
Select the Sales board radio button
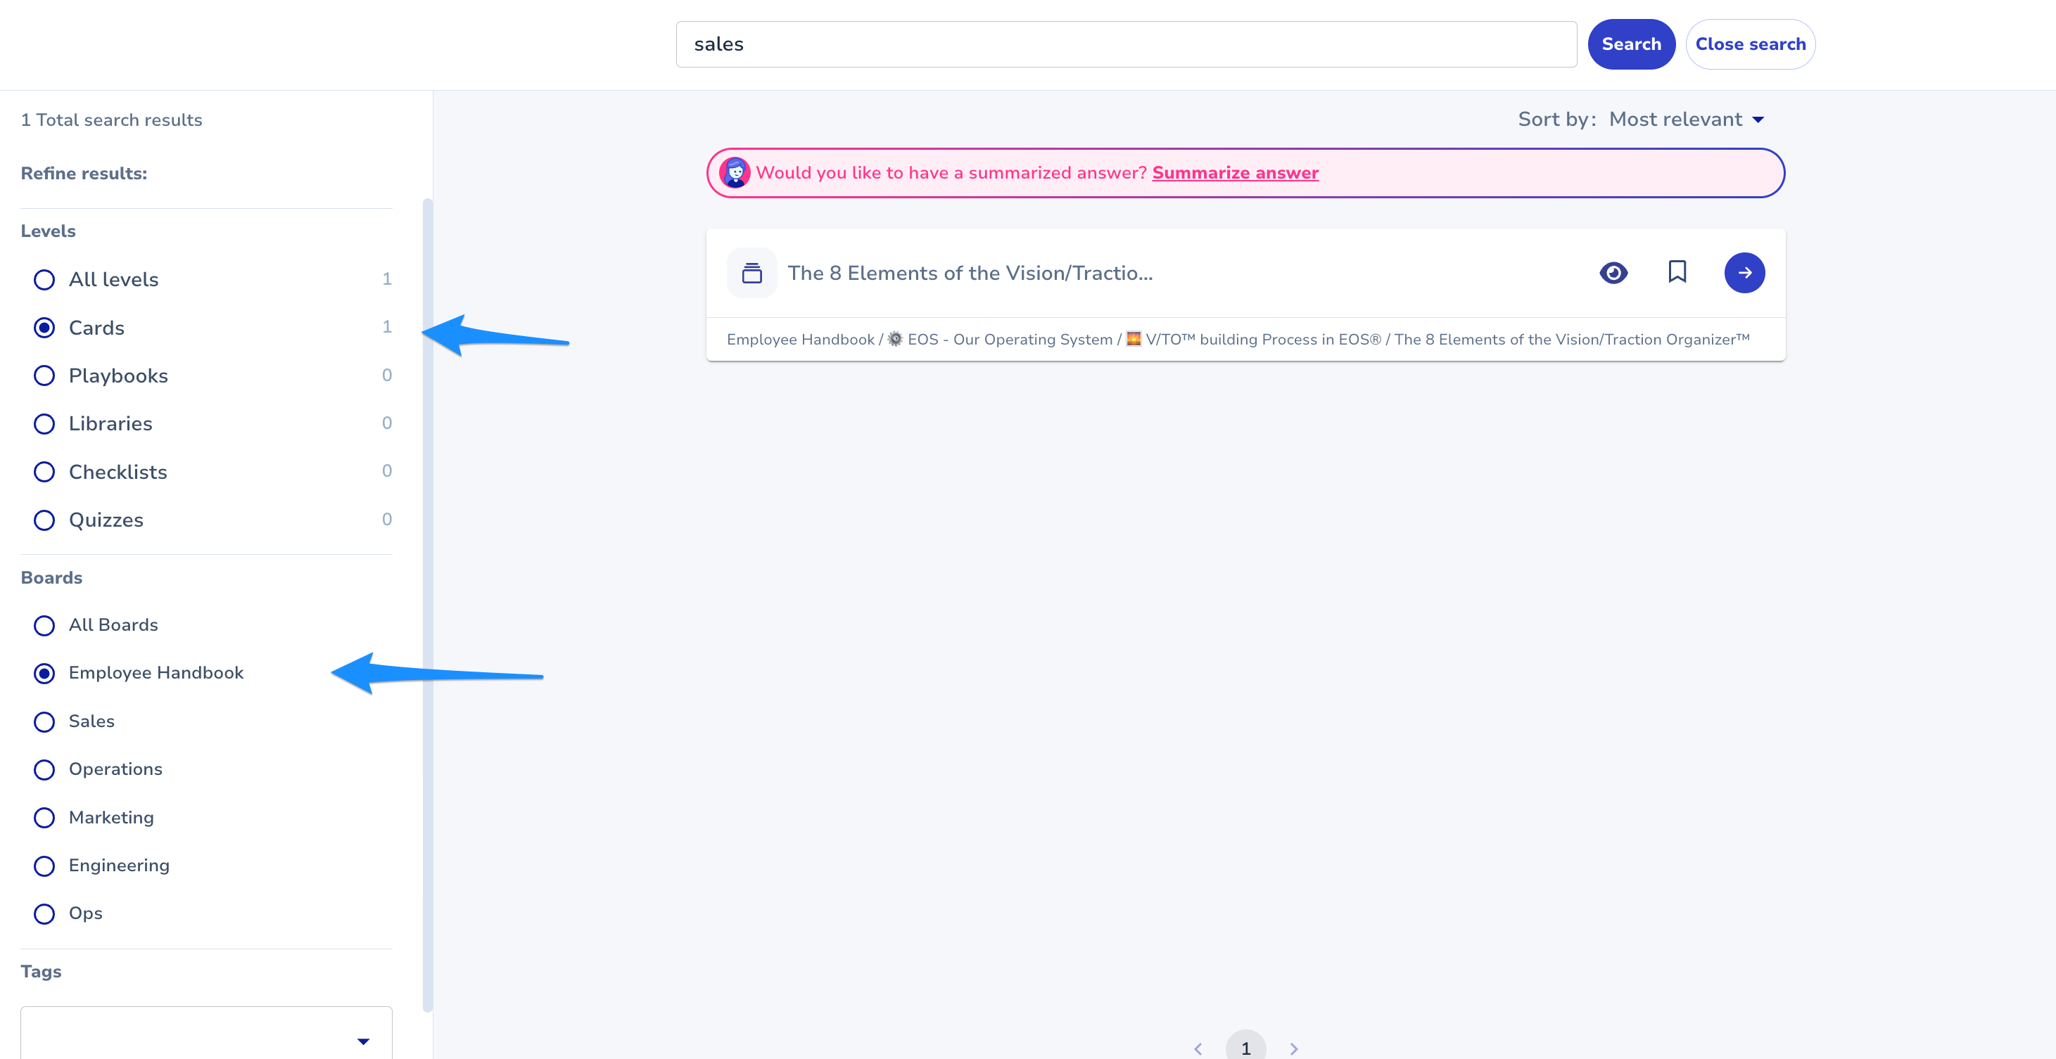45,721
